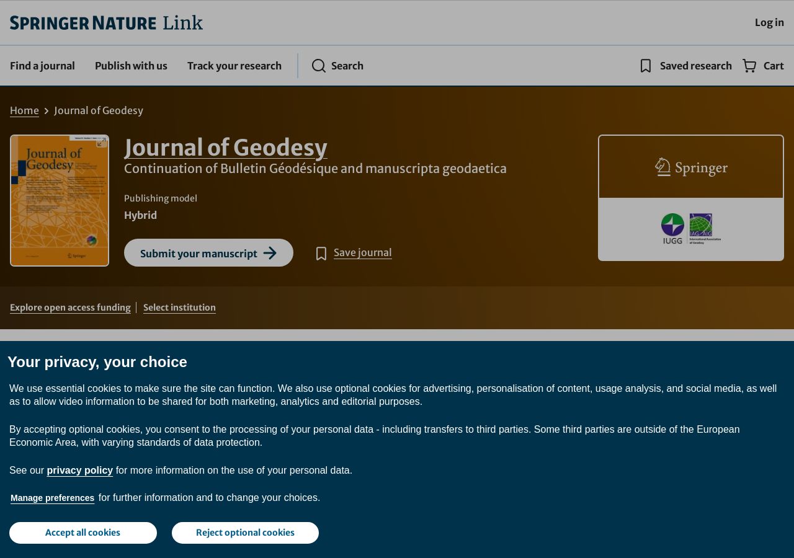
Task: Open Publish with us menu
Action: (131, 66)
